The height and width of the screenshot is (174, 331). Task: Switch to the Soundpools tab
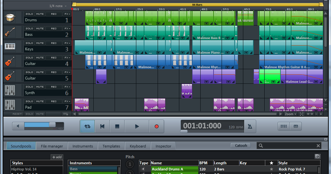[21, 146]
